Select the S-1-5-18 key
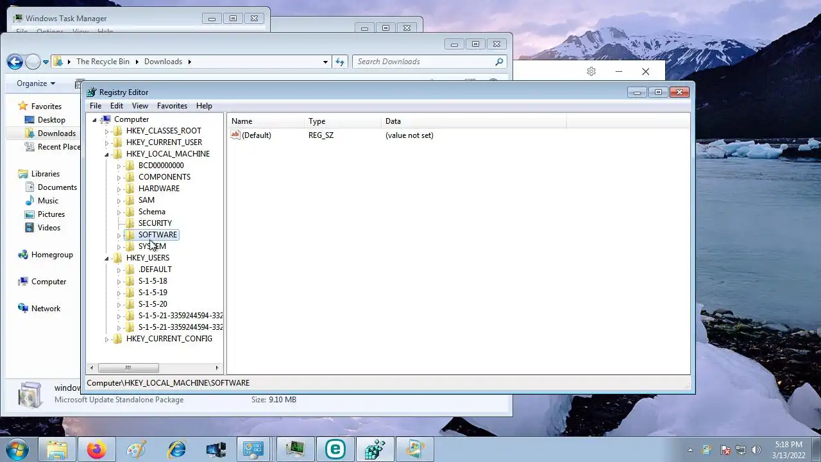Viewport: 821px width, 462px height. click(153, 281)
